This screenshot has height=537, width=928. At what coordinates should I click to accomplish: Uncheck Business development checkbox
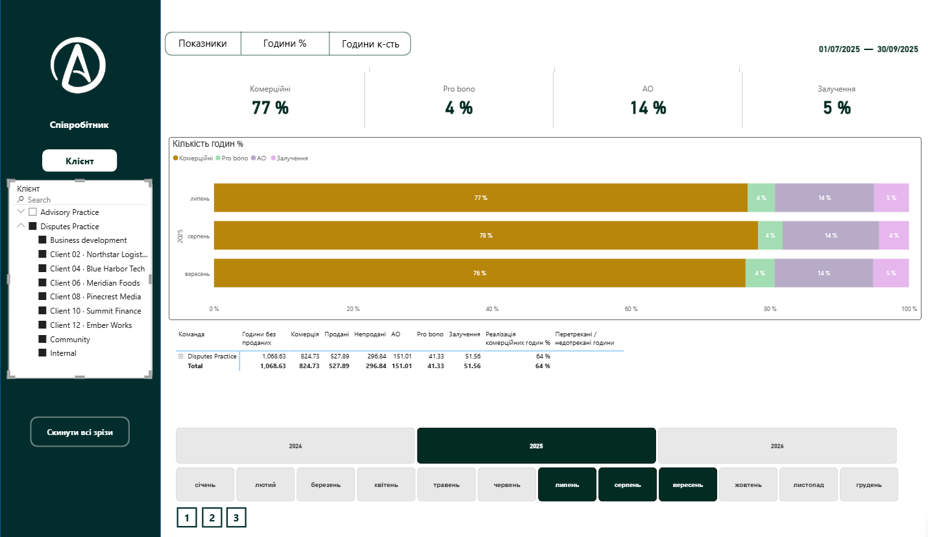click(x=43, y=240)
